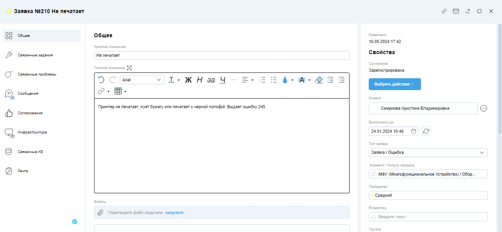Viewport: 502px width, 232px height.
Task: Expand the text alignment options arrow
Action: (x=252, y=80)
